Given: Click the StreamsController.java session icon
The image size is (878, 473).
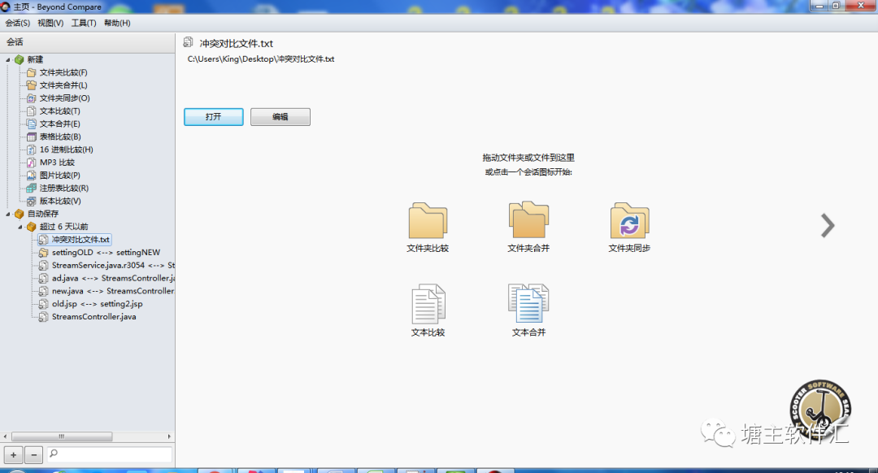Looking at the screenshot, I should coord(43,317).
